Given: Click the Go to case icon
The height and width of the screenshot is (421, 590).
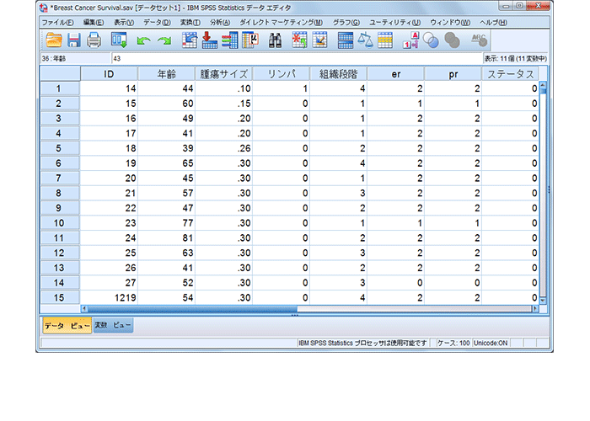Looking at the screenshot, I should [x=190, y=40].
